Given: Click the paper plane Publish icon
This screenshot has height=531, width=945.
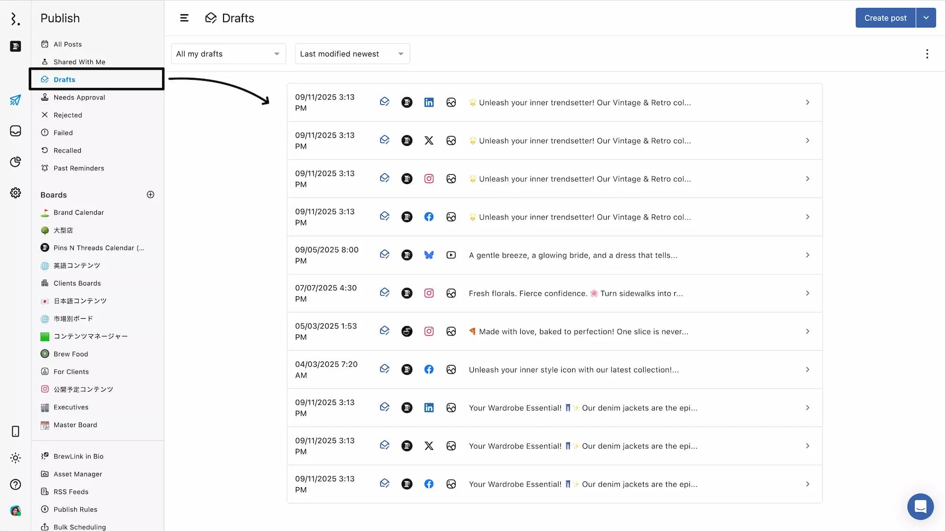Looking at the screenshot, I should pyautogui.click(x=15, y=100).
